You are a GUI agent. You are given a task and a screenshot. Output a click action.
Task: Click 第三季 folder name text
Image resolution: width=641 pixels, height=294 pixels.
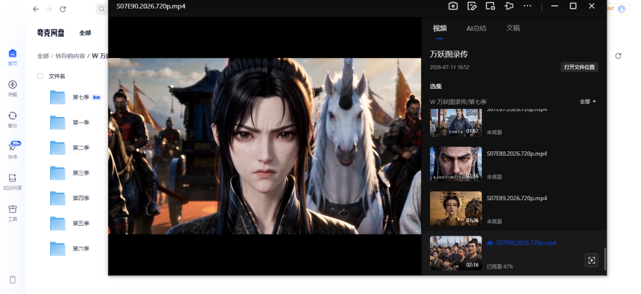pyautogui.click(x=81, y=173)
